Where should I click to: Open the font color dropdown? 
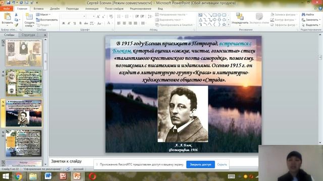point(110,23)
